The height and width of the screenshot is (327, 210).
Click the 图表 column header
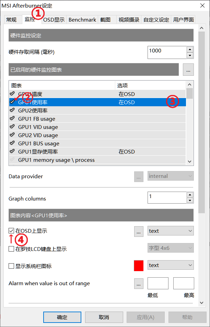coord(62,85)
